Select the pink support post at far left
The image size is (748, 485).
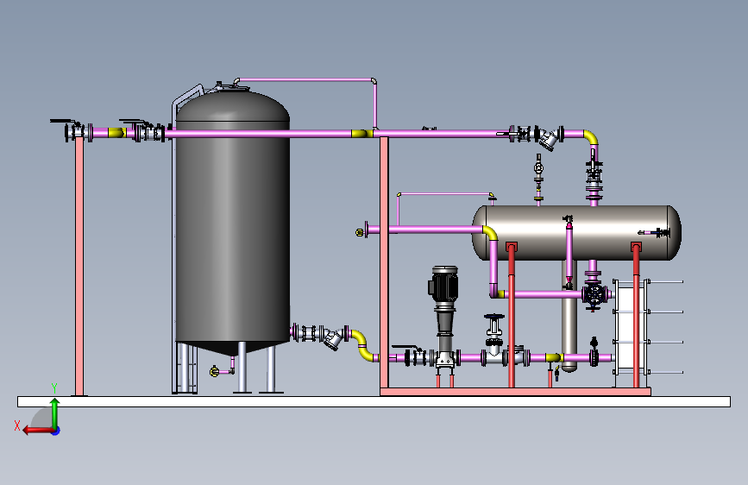coord(79,268)
